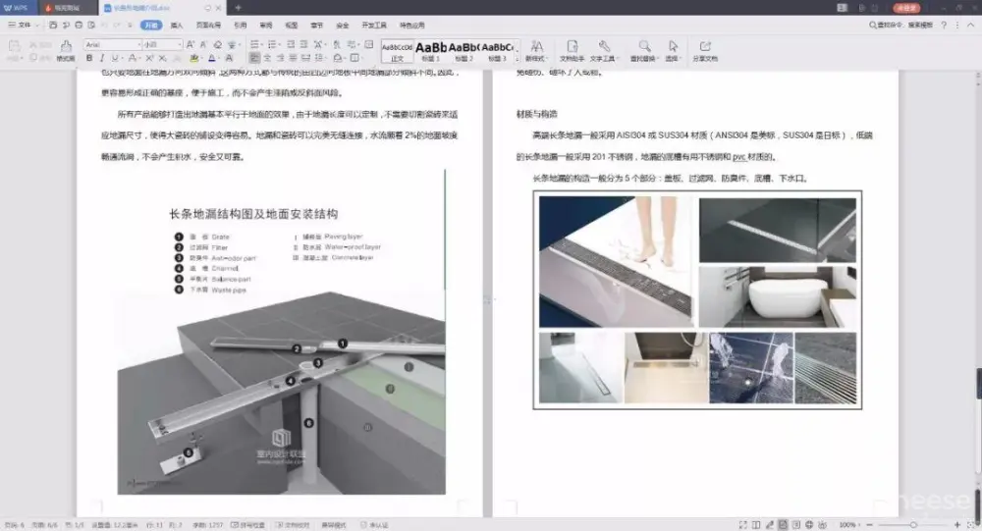Open the highlight color dropdown arrow
Screen dimensions: 982x531
point(201,58)
